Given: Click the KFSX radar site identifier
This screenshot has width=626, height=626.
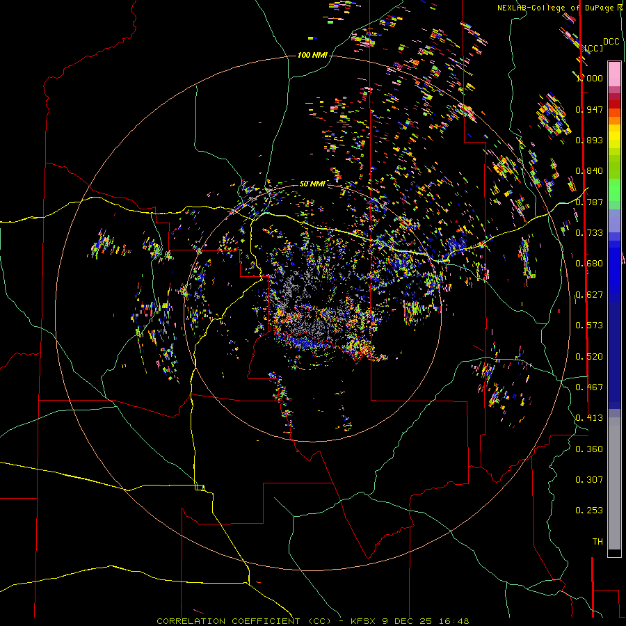Looking at the screenshot, I should point(363,621).
